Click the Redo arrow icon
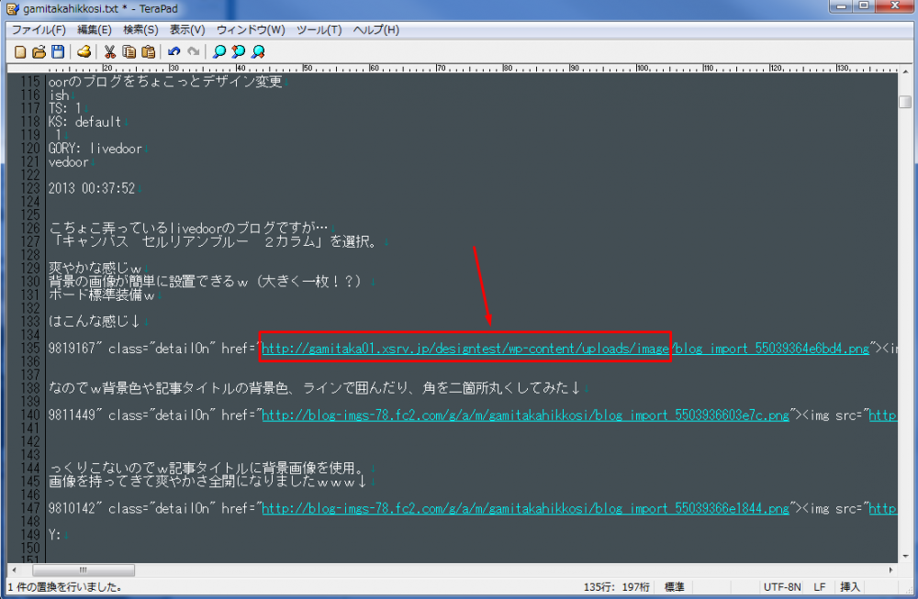 [x=193, y=52]
